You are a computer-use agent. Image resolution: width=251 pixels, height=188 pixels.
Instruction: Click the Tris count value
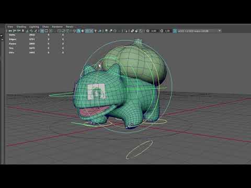click(32, 48)
